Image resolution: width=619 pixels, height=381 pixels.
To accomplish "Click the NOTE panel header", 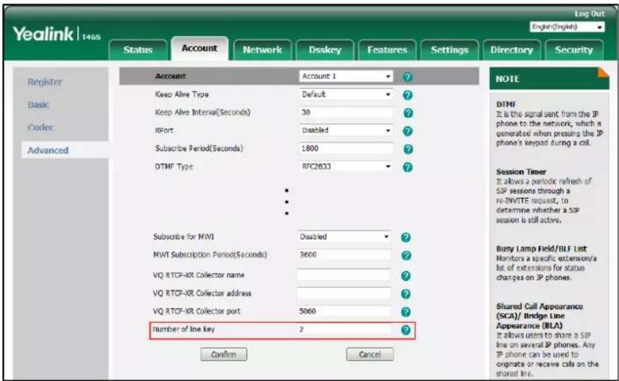I will pos(549,79).
